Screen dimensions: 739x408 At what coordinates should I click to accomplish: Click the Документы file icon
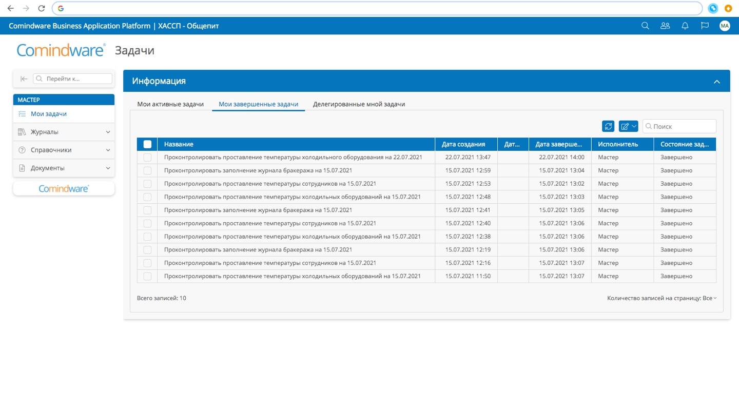(22, 168)
